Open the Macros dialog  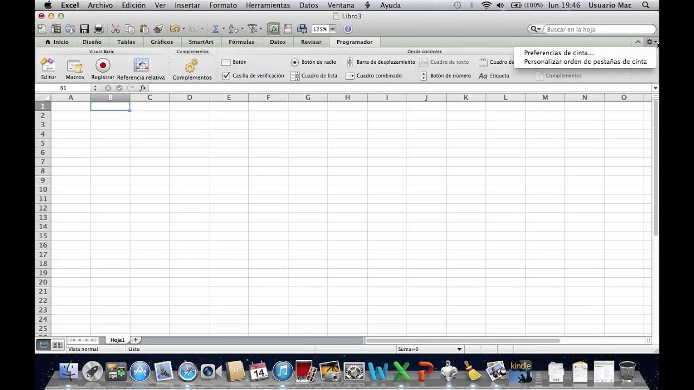pos(75,69)
